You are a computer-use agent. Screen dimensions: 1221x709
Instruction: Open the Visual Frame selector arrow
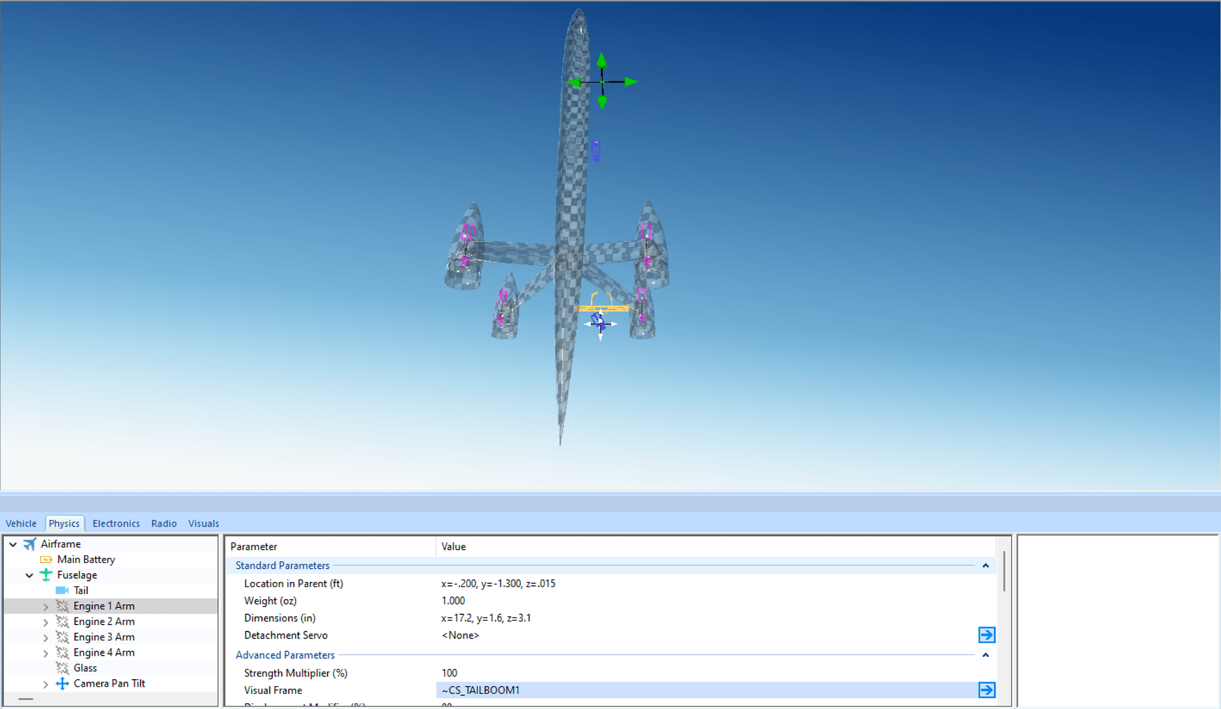[986, 689]
